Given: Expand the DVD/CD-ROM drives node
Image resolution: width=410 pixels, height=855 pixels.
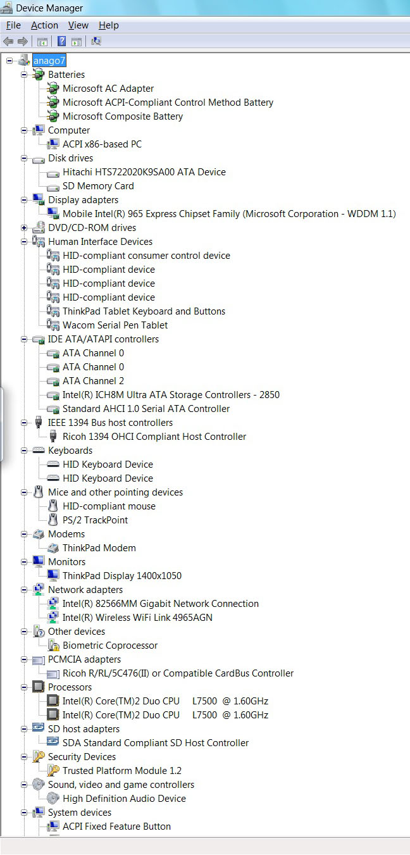Looking at the screenshot, I should 24,228.
